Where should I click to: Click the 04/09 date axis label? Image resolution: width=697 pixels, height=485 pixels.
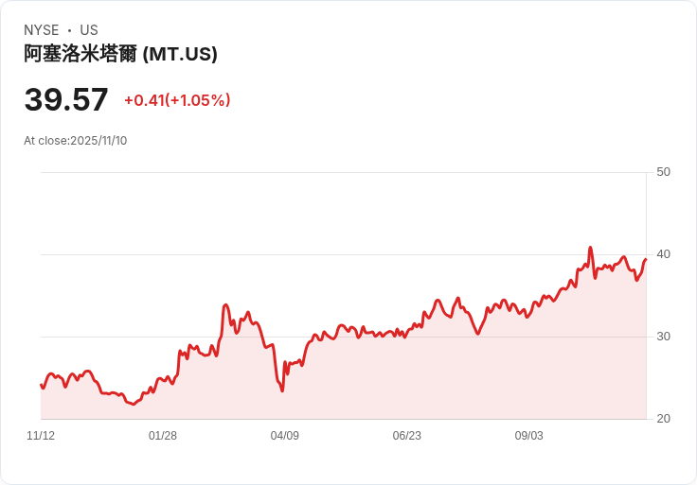pos(284,436)
